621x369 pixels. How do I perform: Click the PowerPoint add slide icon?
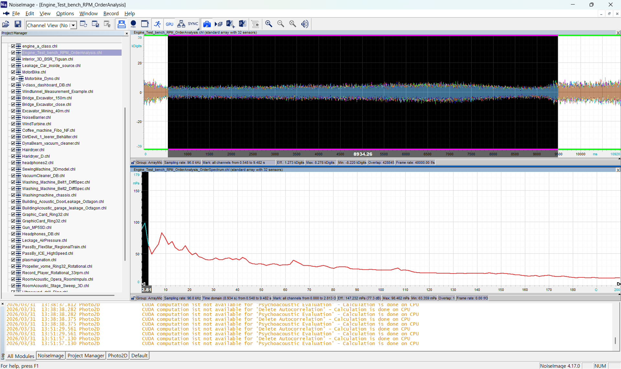pyautogui.click(x=230, y=24)
